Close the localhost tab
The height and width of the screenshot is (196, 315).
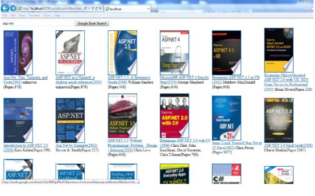point(148,9)
